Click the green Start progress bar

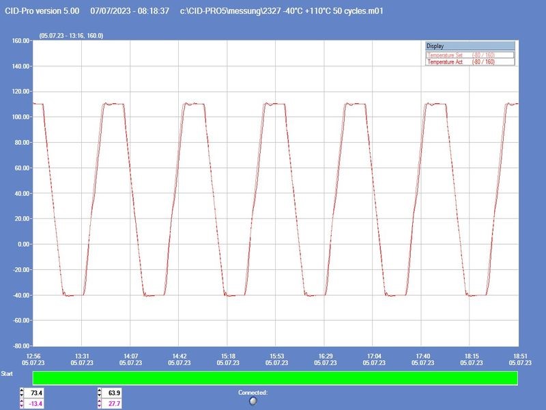(x=275, y=378)
